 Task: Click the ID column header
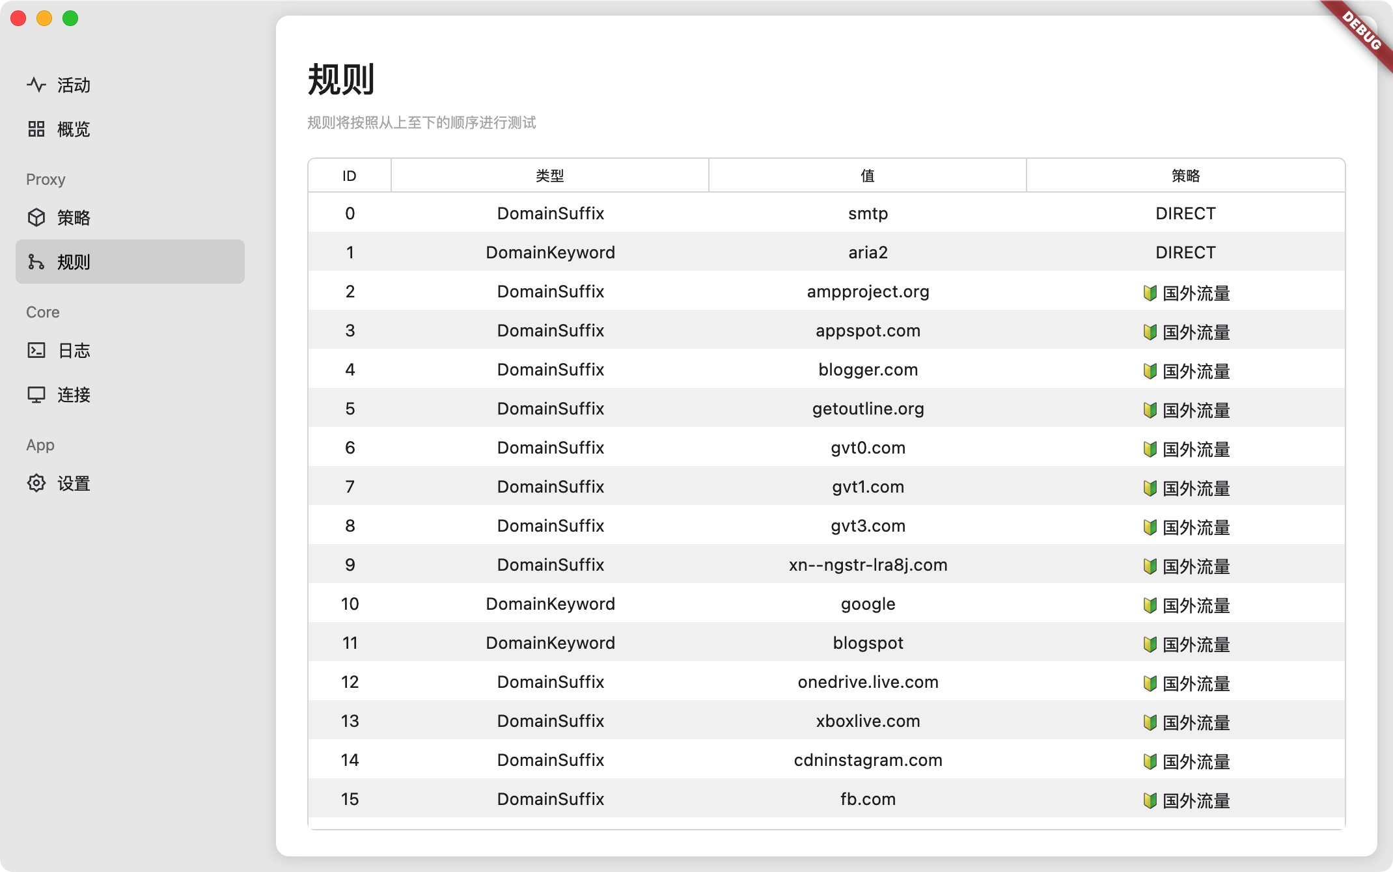coord(350,176)
